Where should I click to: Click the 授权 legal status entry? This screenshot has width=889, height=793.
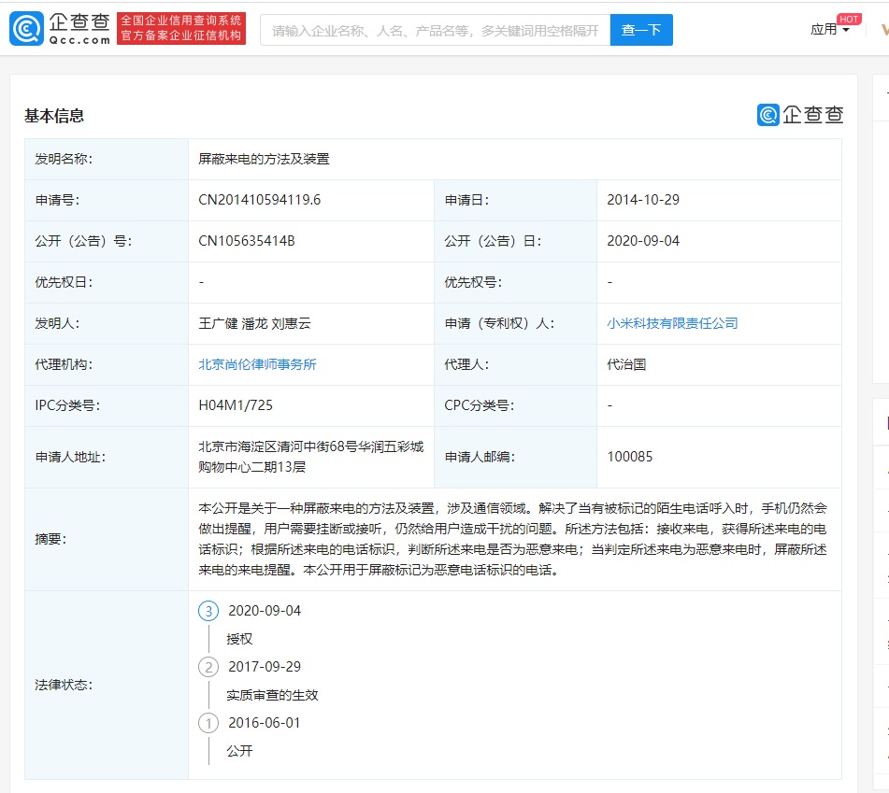pos(239,639)
